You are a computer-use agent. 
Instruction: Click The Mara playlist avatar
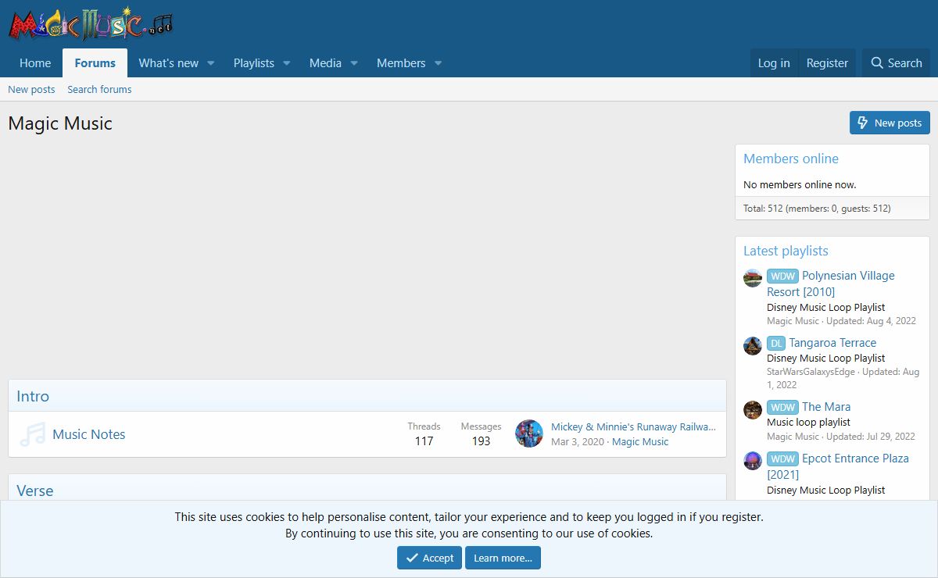[753, 409]
